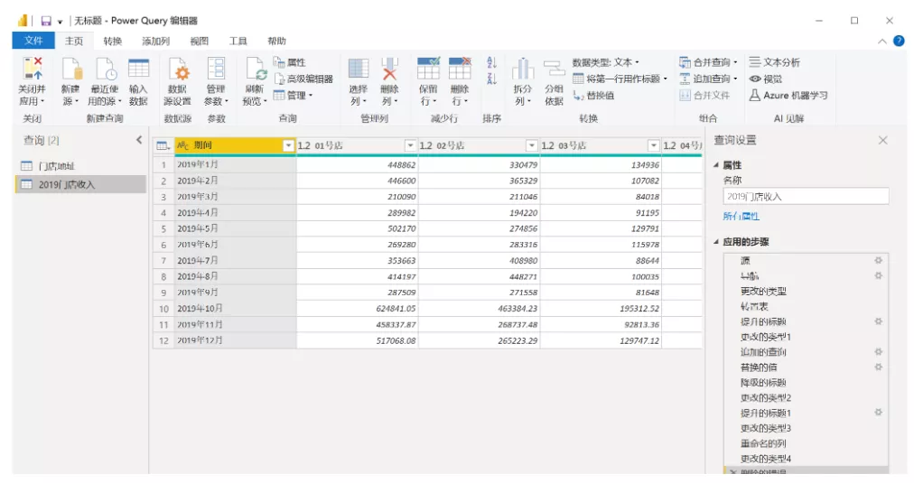Open the quick access toolbar dropdown
The height and width of the screenshot is (483, 914).
point(60,22)
